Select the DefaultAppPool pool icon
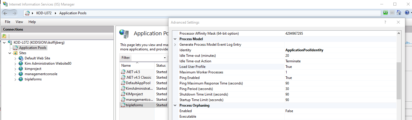 click(x=123, y=83)
